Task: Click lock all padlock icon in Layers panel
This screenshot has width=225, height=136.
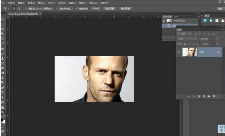Action: pyautogui.click(x=197, y=44)
